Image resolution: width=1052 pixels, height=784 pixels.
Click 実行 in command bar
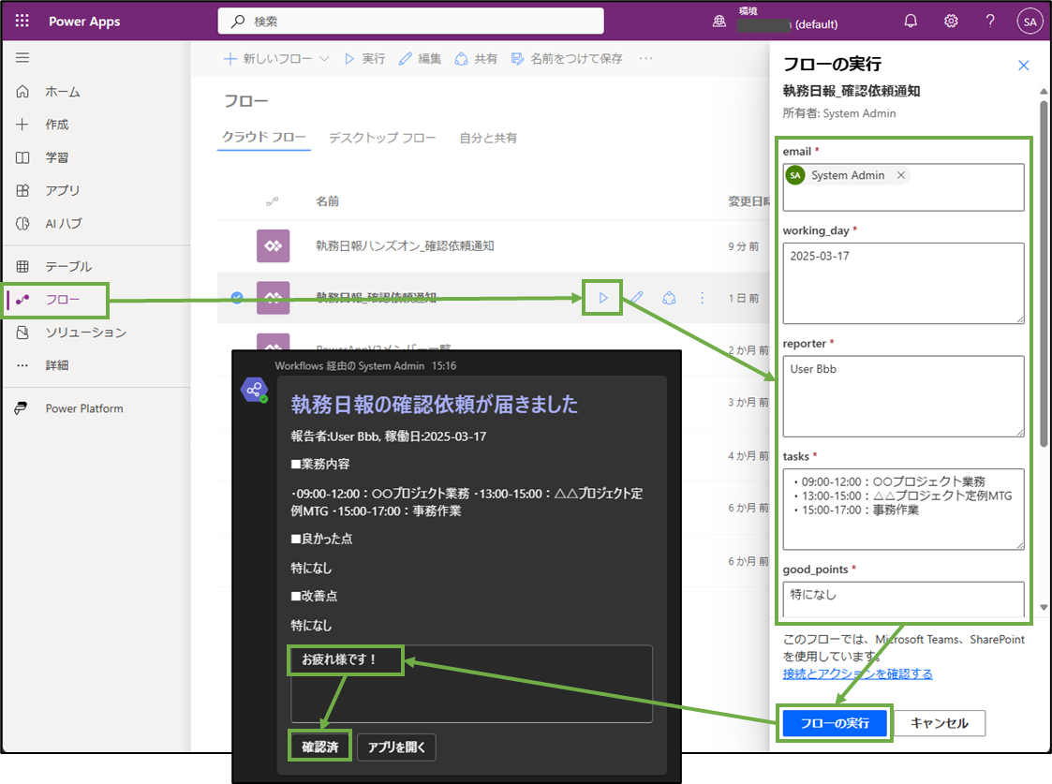coord(365,59)
